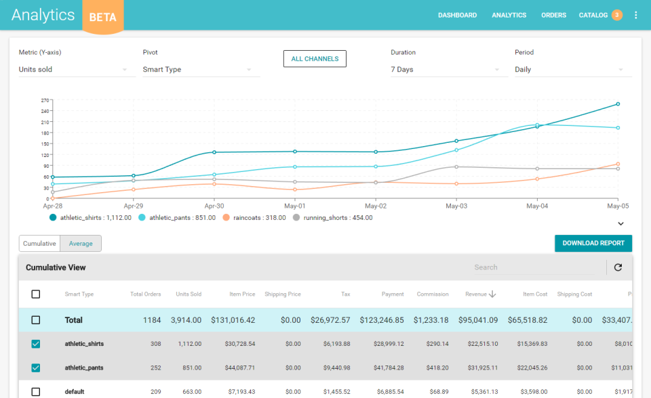Uncheck the athletic_pants row checkbox
The image size is (651, 398).
point(36,368)
